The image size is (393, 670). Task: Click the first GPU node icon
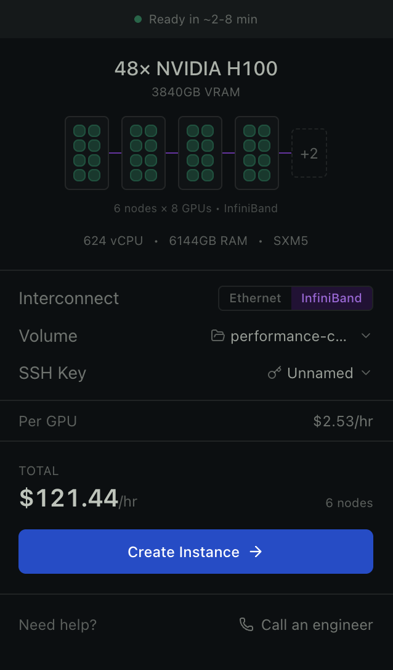[x=87, y=153]
